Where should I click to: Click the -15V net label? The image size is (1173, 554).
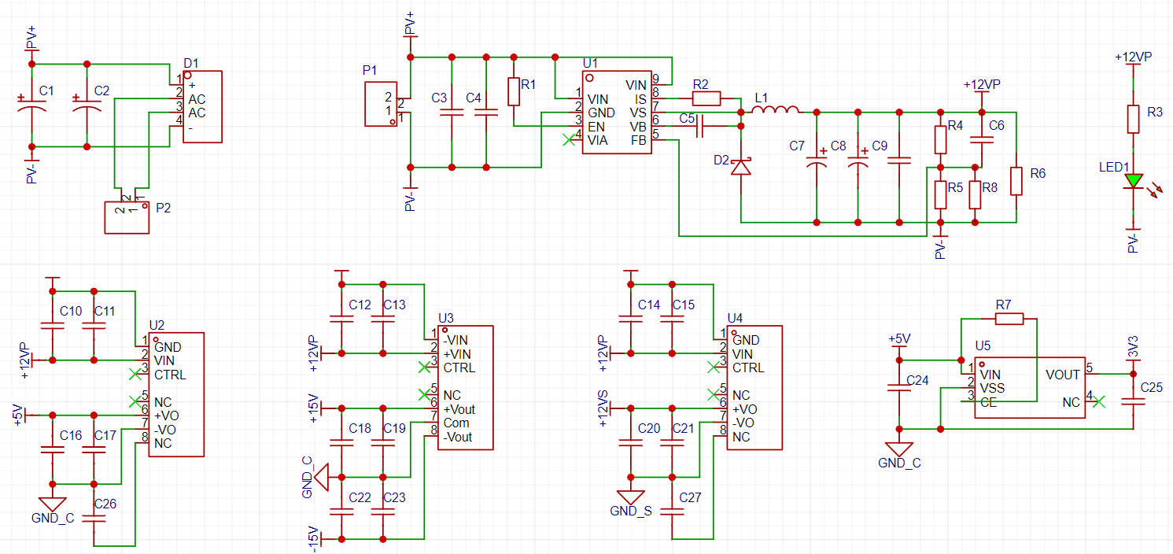(x=312, y=538)
